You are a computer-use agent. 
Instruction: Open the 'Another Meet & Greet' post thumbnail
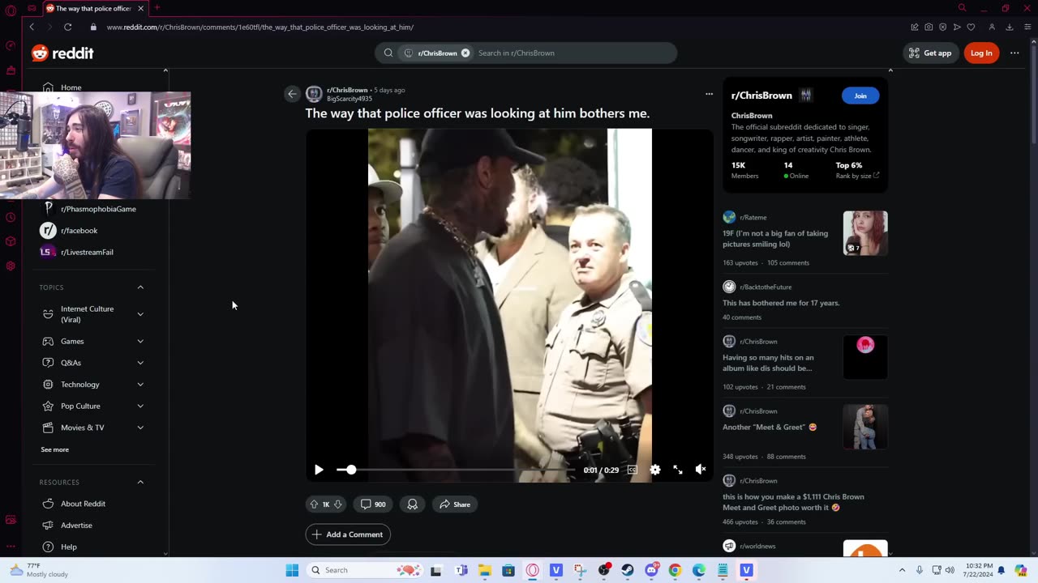[x=865, y=427]
